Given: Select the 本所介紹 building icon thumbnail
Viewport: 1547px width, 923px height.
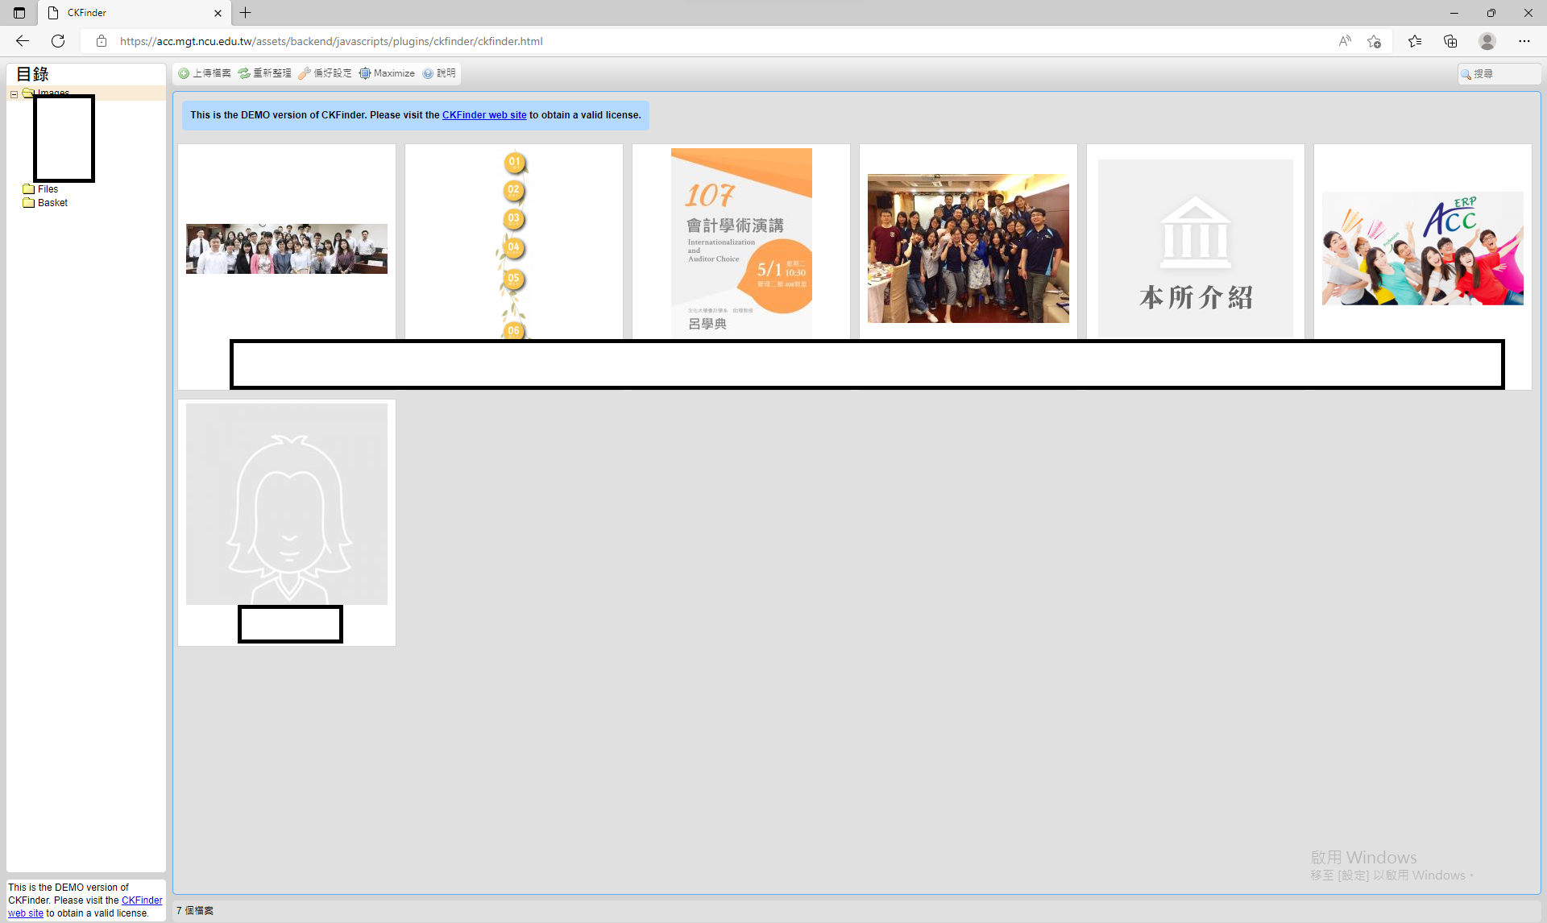Looking at the screenshot, I should (x=1196, y=248).
